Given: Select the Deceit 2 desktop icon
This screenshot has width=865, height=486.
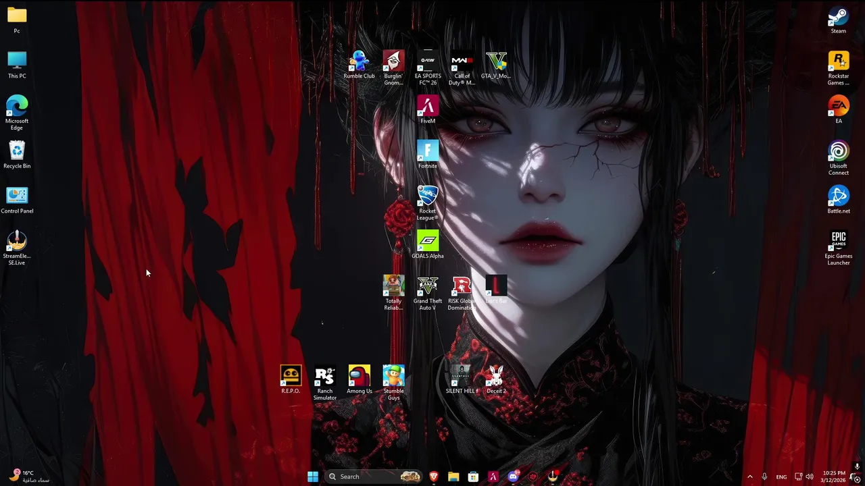Looking at the screenshot, I should point(496,380).
